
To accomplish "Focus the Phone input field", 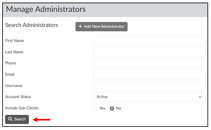I will (149, 63).
